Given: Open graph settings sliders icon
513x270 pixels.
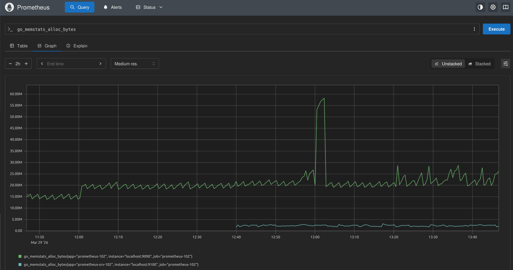Looking at the screenshot, I should (x=506, y=64).
